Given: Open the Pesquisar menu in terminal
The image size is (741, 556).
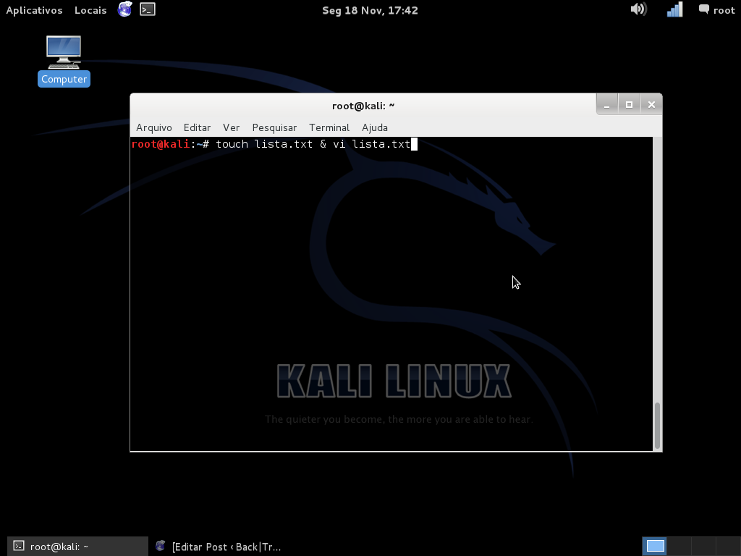Looking at the screenshot, I should click(274, 127).
